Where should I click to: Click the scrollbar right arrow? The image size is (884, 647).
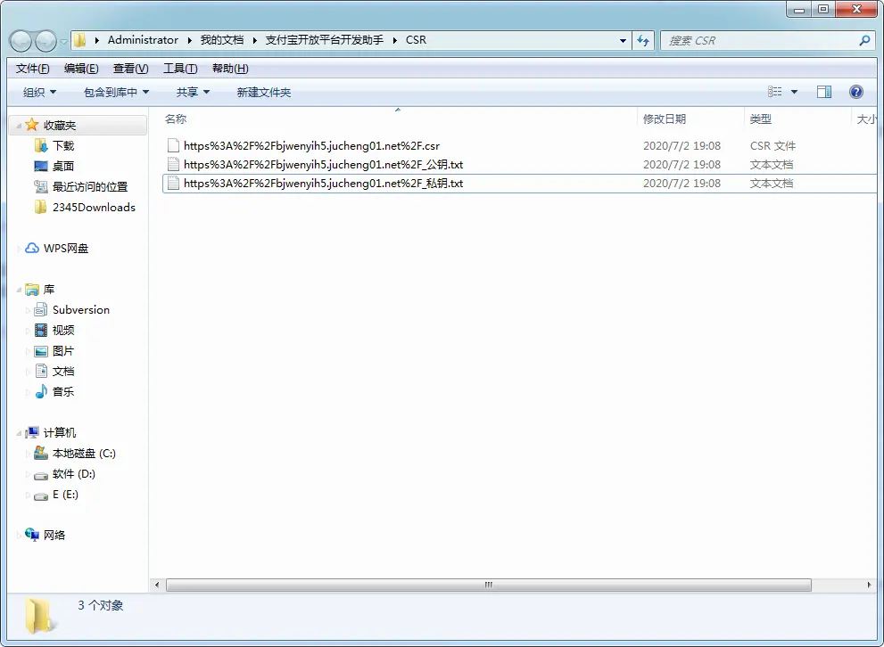(x=869, y=585)
